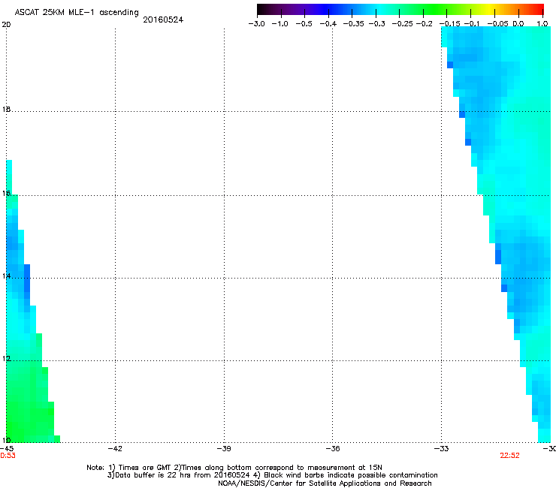
Task: Click the title 'ASCAT 25KM MLE-1 ascending'
Action: point(77,12)
